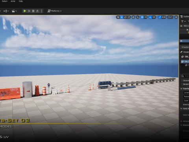This screenshot has height=142, width=189.
Task: Select the grey metal barrel in viewport
Action: click(28, 89)
